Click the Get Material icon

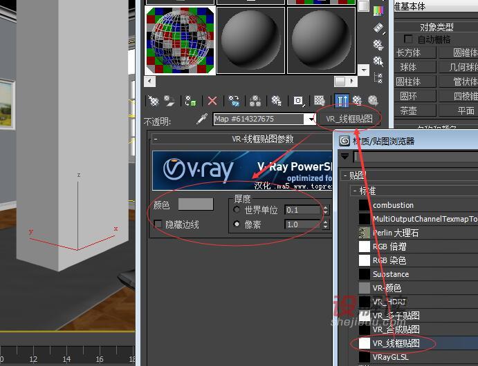click(153, 101)
